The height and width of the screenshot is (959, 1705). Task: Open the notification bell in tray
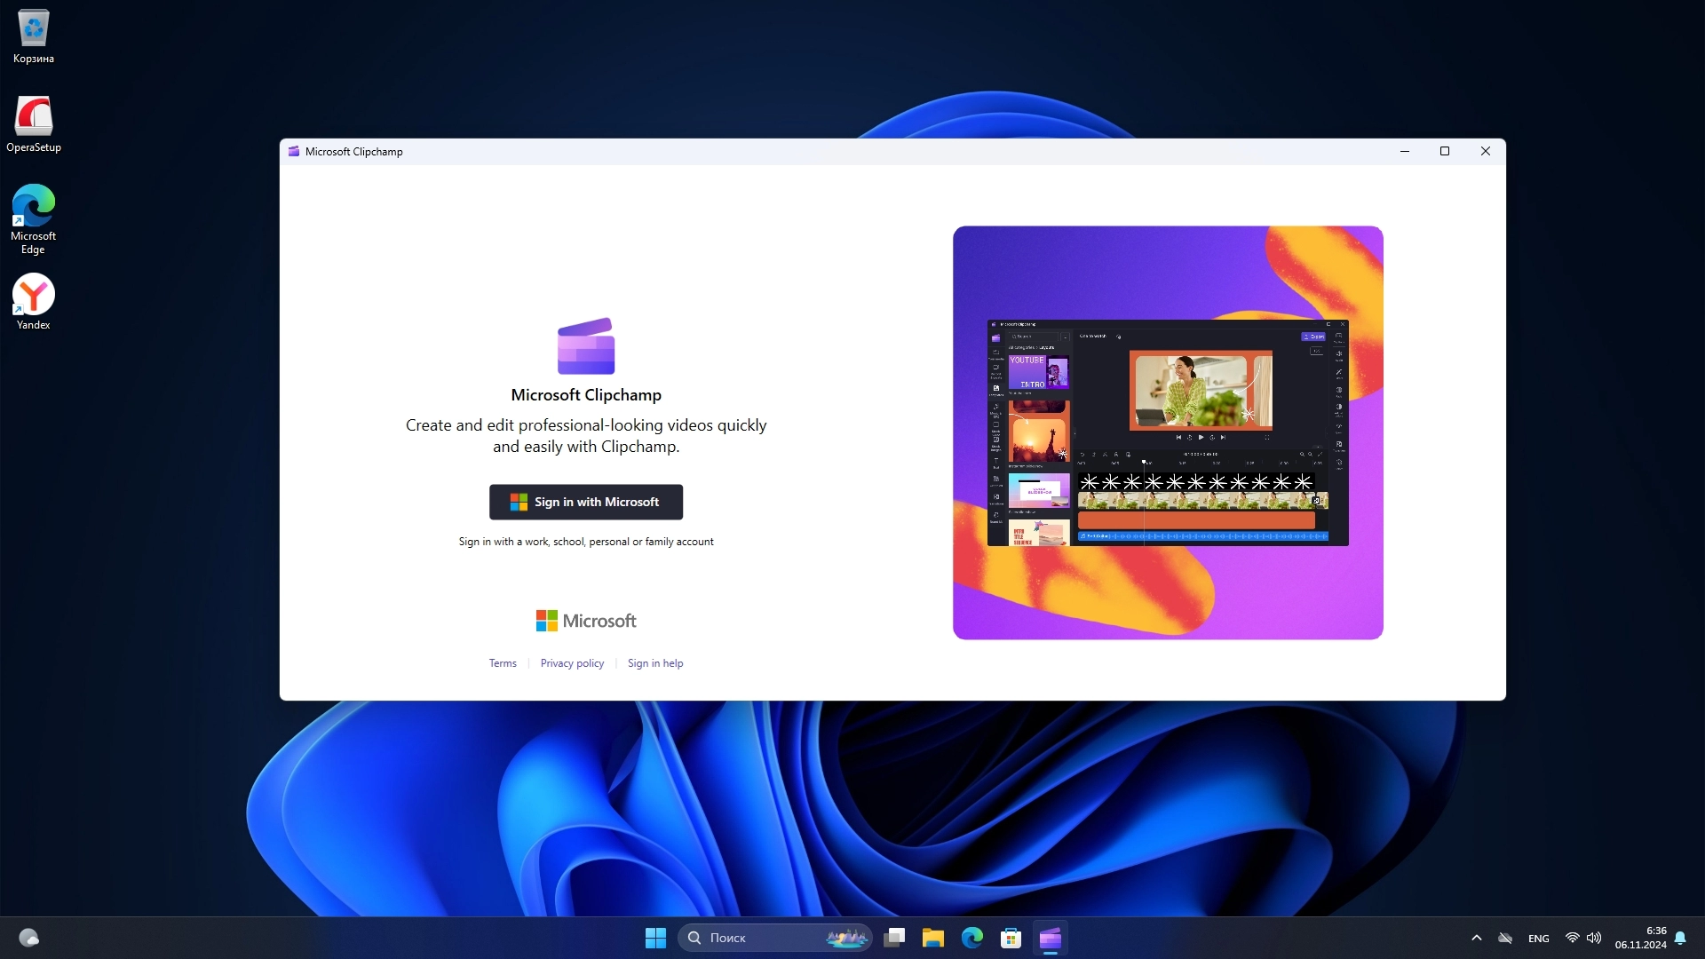[1680, 938]
